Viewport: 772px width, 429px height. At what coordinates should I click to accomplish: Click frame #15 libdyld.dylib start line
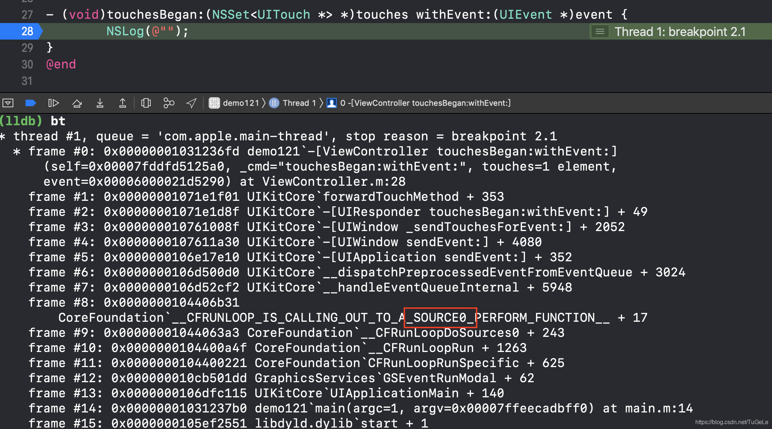pyautogui.click(x=228, y=423)
